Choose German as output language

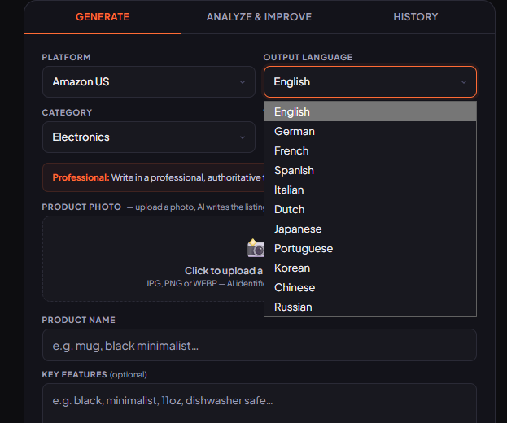click(370, 132)
